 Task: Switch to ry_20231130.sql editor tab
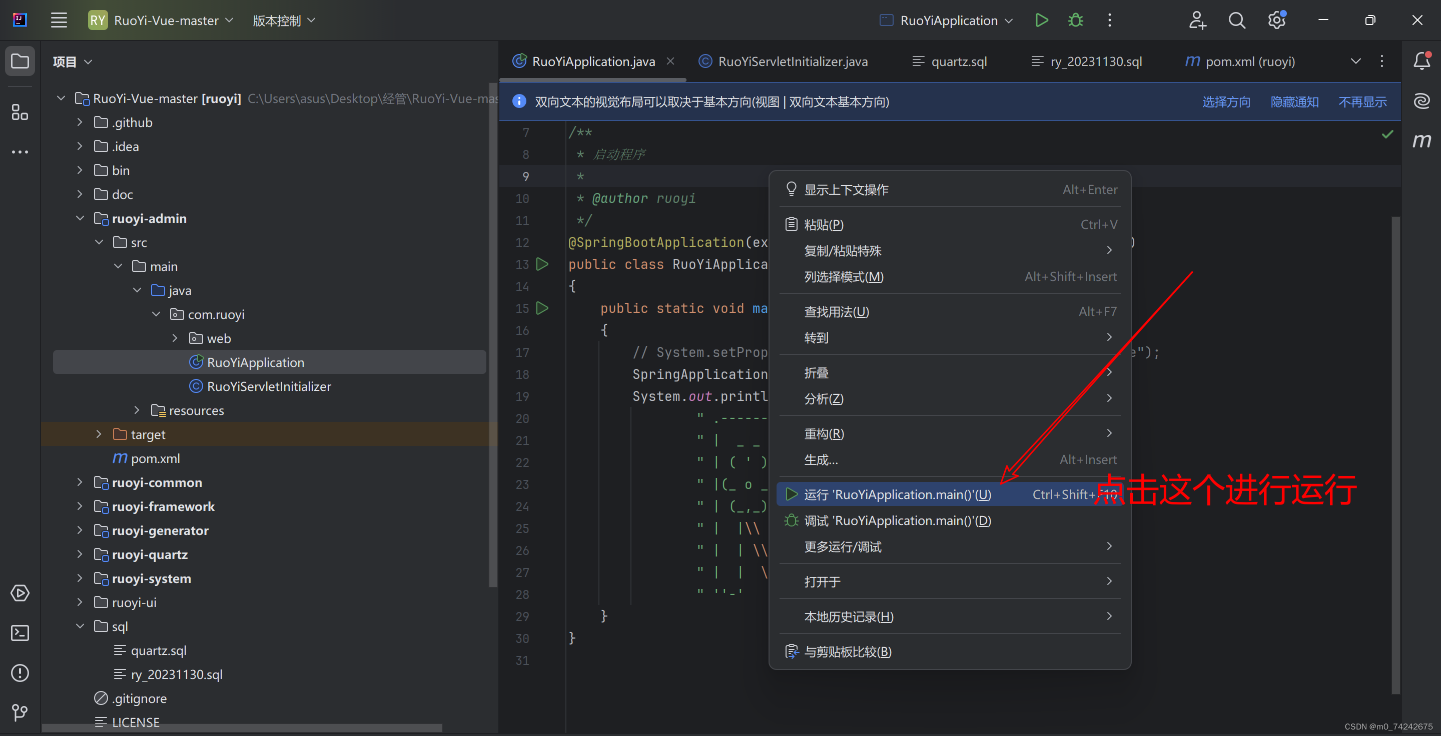[x=1087, y=61]
